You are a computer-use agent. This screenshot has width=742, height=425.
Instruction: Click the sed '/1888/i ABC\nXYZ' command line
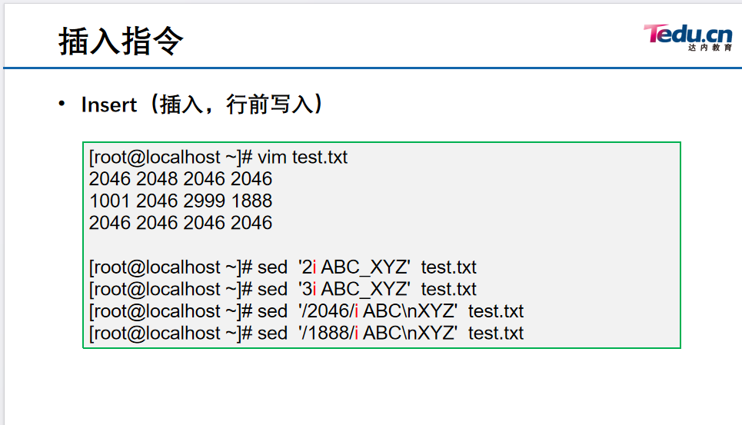tap(306, 334)
